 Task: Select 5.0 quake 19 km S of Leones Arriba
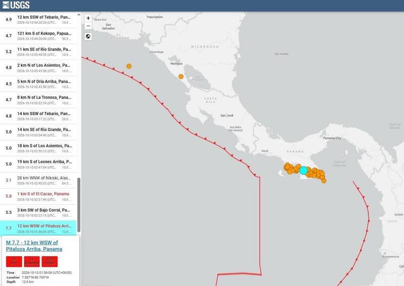pos(38,164)
